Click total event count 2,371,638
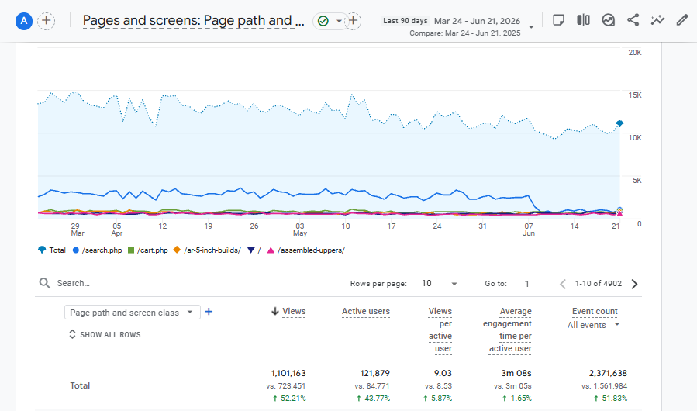This screenshot has width=697, height=411. point(608,373)
